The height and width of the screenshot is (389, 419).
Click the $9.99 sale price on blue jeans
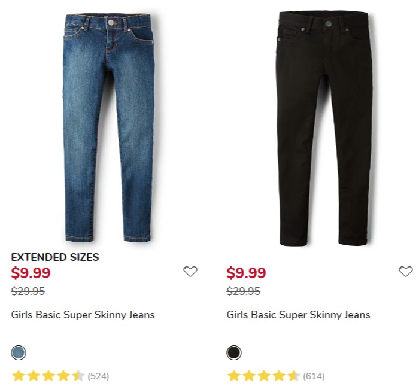pyautogui.click(x=31, y=273)
